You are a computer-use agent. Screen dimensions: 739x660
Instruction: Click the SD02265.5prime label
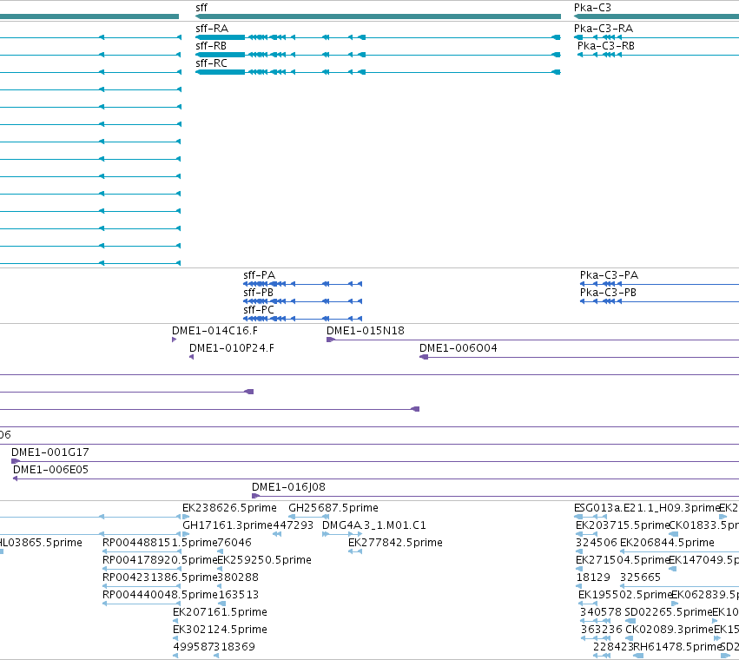(669, 612)
